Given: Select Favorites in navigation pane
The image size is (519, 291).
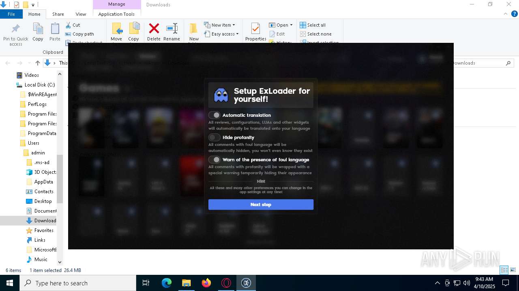Looking at the screenshot, I should coord(44,230).
